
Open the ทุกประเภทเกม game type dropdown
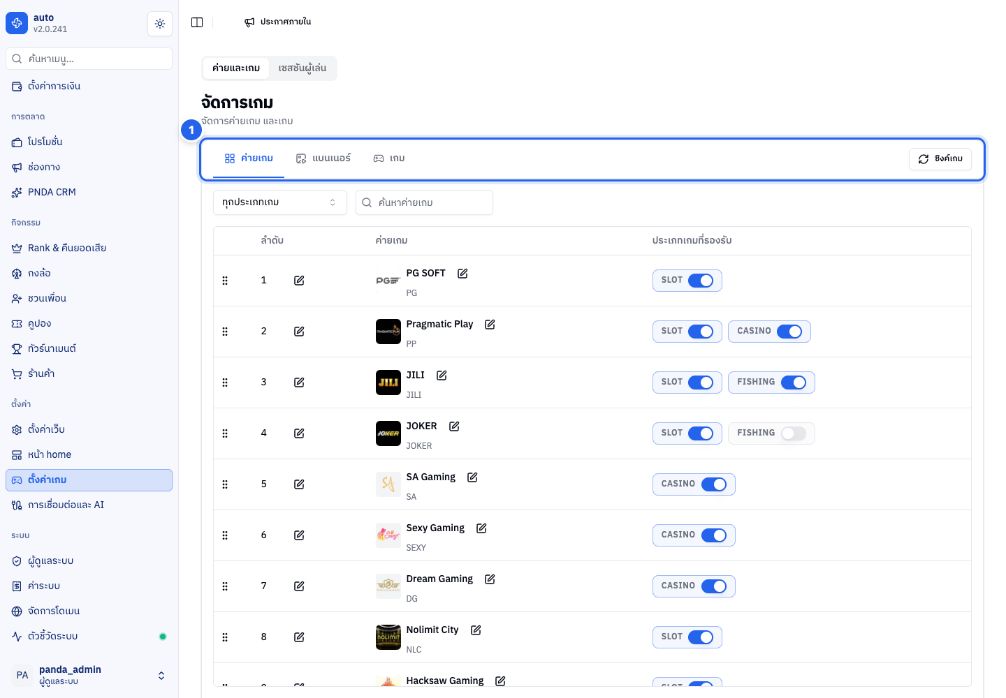[x=279, y=202]
